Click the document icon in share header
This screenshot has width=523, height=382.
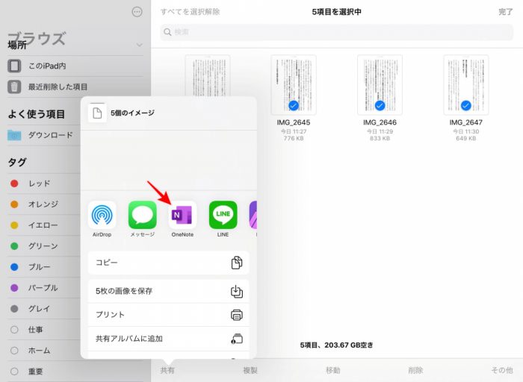[x=97, y=113]
